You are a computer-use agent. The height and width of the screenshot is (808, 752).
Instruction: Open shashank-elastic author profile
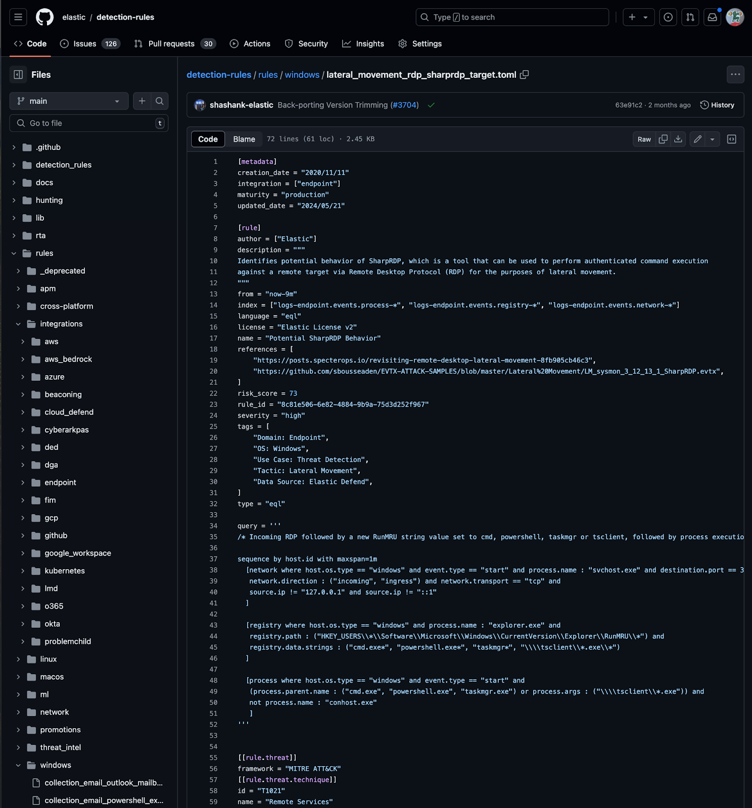[x=242, y=105]
